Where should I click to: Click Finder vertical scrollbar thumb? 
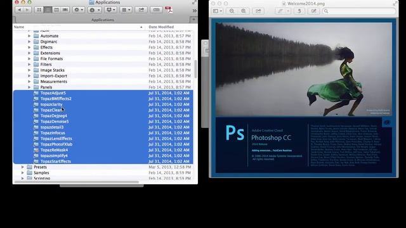(x=195, y=69)
